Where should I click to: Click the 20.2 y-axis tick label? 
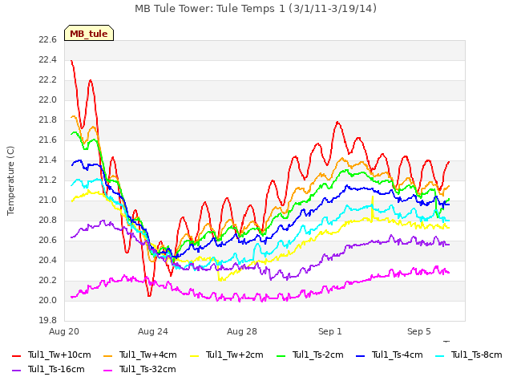click(48, 280)
